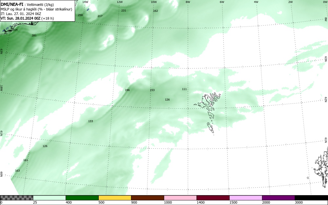Click the 62N latitude label
This screenshot has height=205, width=328.
326,100
